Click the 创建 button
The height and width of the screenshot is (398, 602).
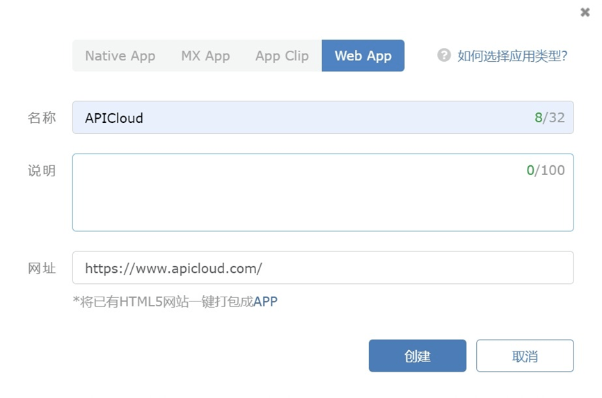[418, 356]
